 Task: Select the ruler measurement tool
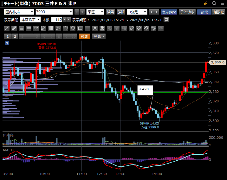pos(14,28)
